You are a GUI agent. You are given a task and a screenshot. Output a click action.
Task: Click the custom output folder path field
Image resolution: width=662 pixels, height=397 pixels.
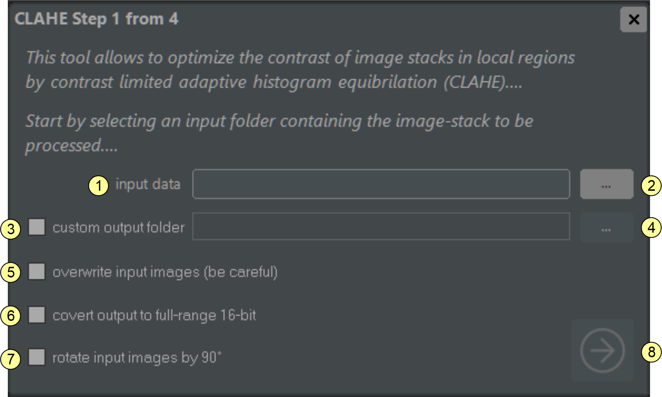381,227
